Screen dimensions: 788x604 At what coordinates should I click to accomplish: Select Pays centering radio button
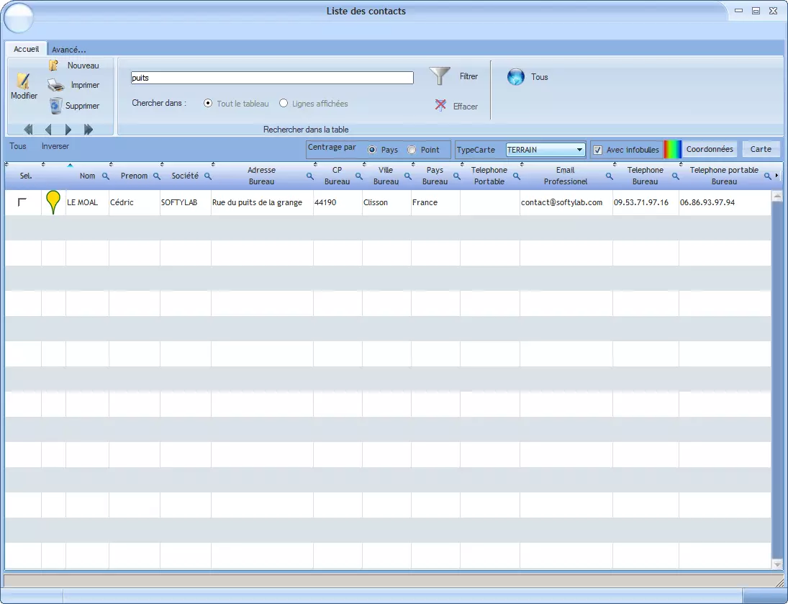coord(372,150)
